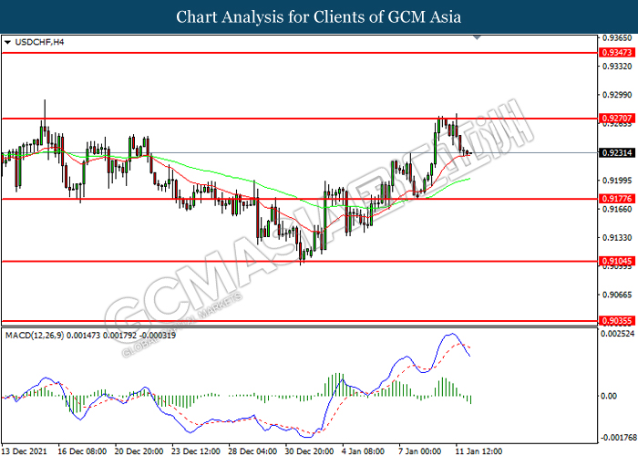
Task: Click the 0.91995 price scale value
Action: (x=617, y=181)
